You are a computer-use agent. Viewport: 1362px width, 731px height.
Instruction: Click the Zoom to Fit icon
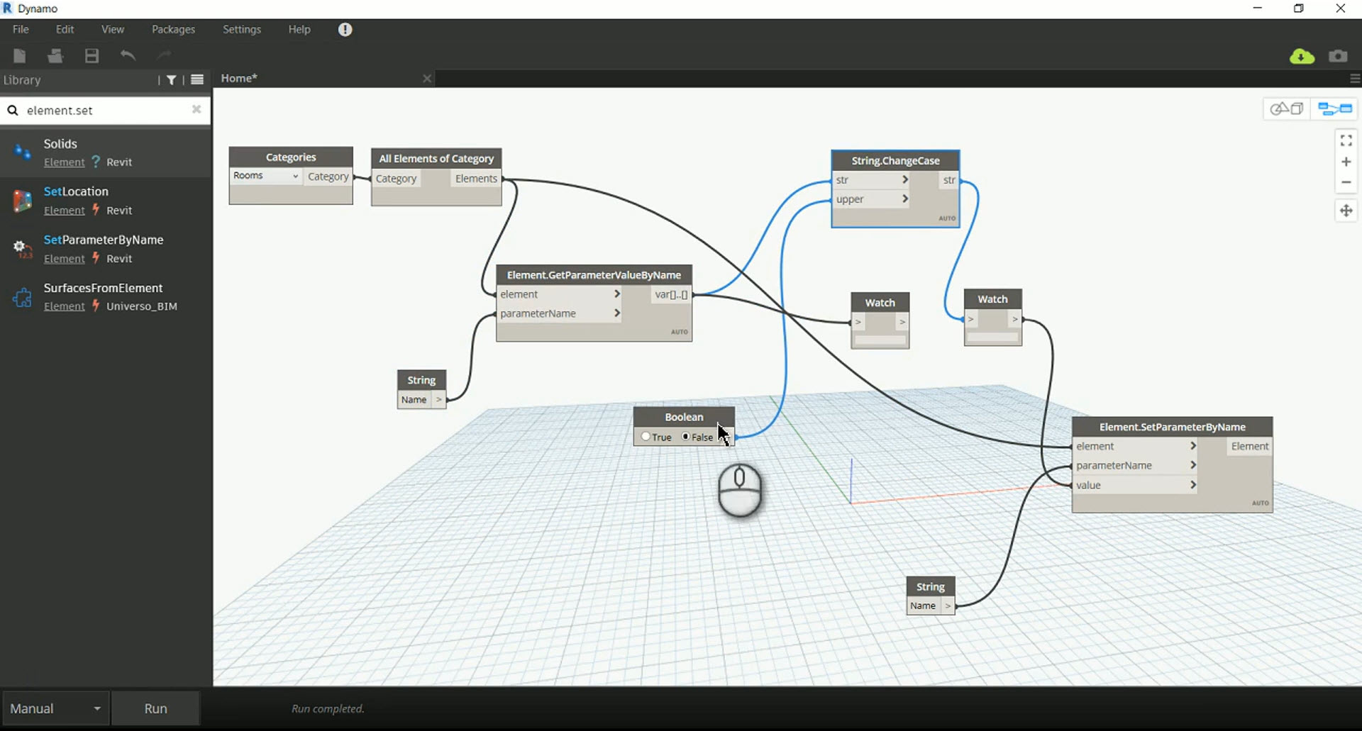pos(1346,140)
